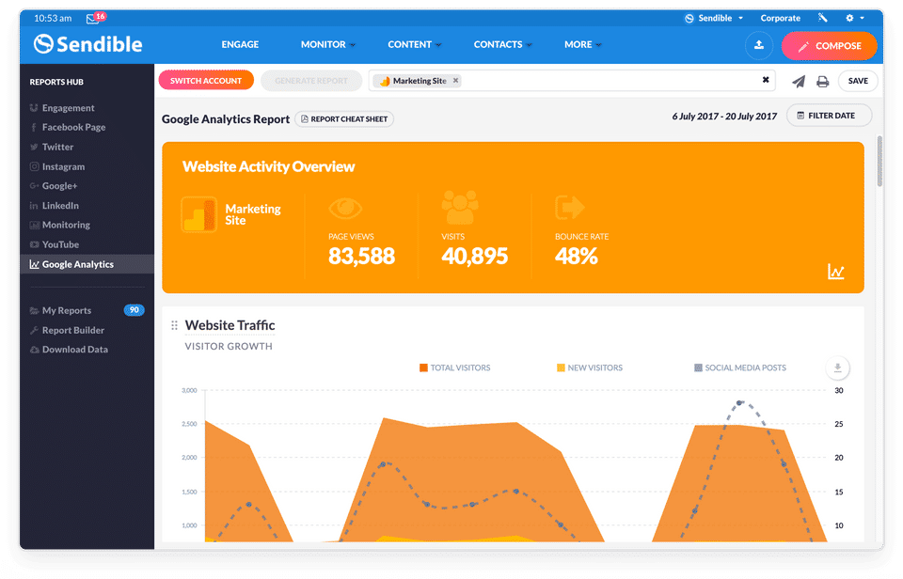The width and height of the screenshot is (903, 579).
Task: Click the 40,895 visits value
Action: point(474,256)
